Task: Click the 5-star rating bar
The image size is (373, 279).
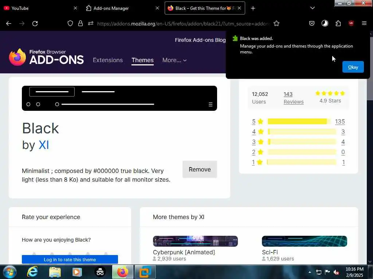Action: [299, 121]
